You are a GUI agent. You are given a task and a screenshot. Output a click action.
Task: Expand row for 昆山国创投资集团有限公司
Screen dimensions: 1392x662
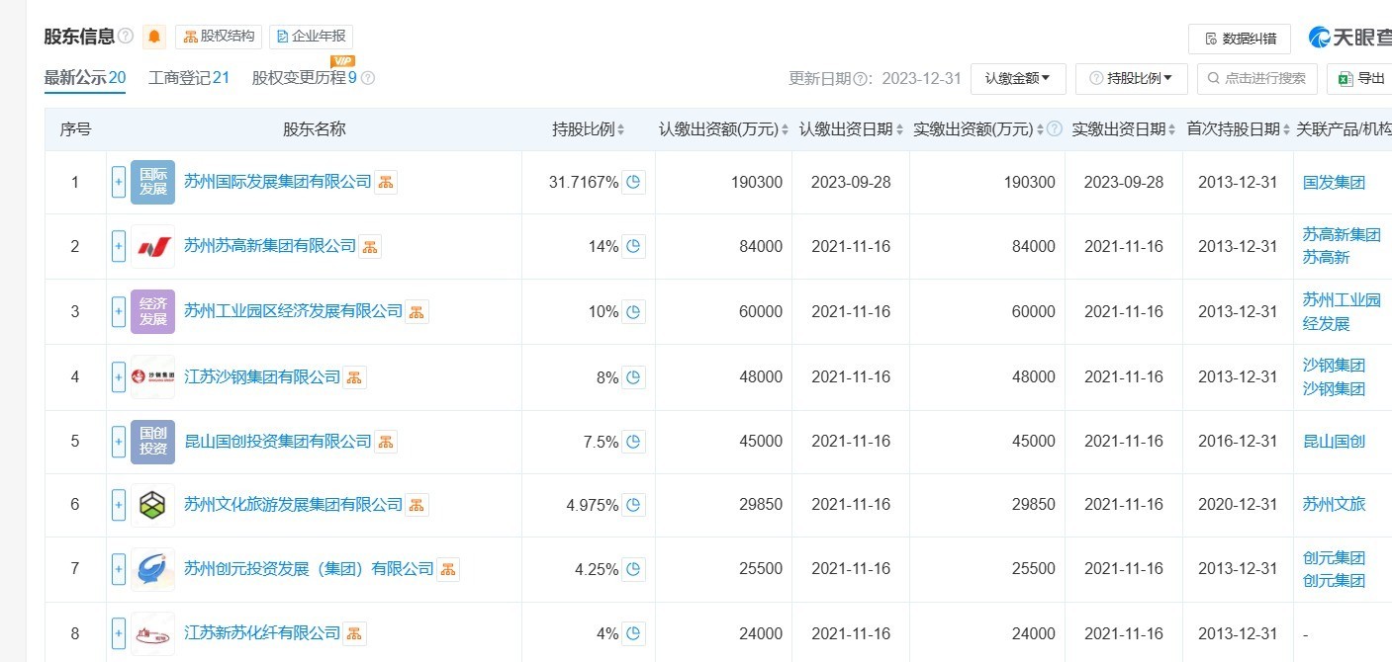[119, 441]
